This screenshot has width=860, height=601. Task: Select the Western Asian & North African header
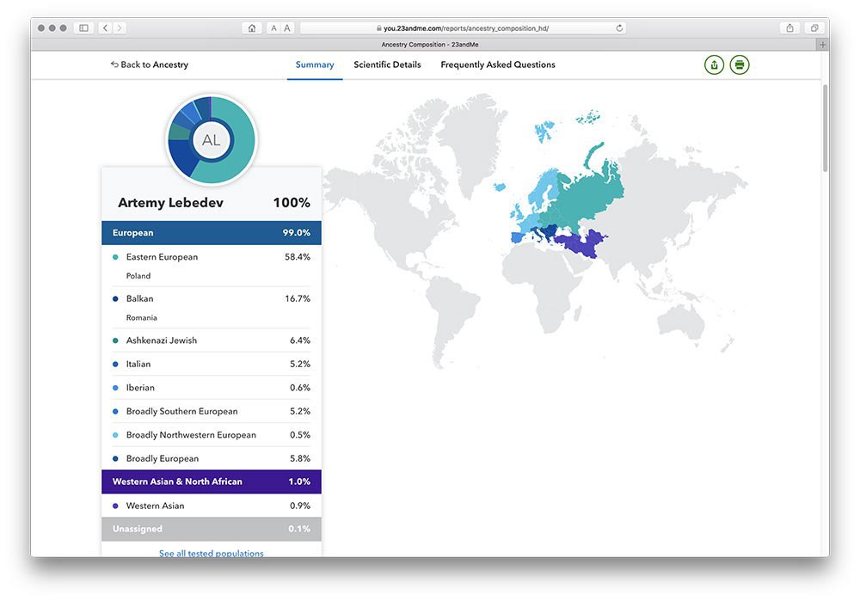[x=212, y=481]
